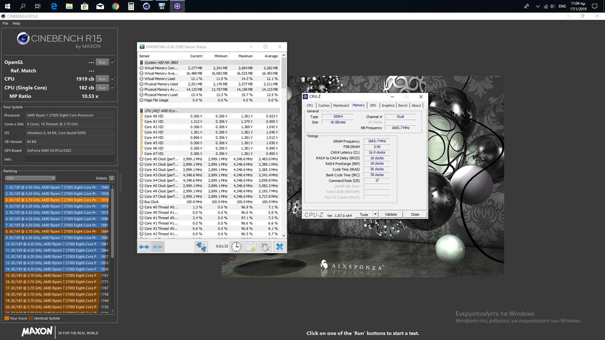Click HWiNFO Maximum column header
605x340 pixels.
(242, 56)
